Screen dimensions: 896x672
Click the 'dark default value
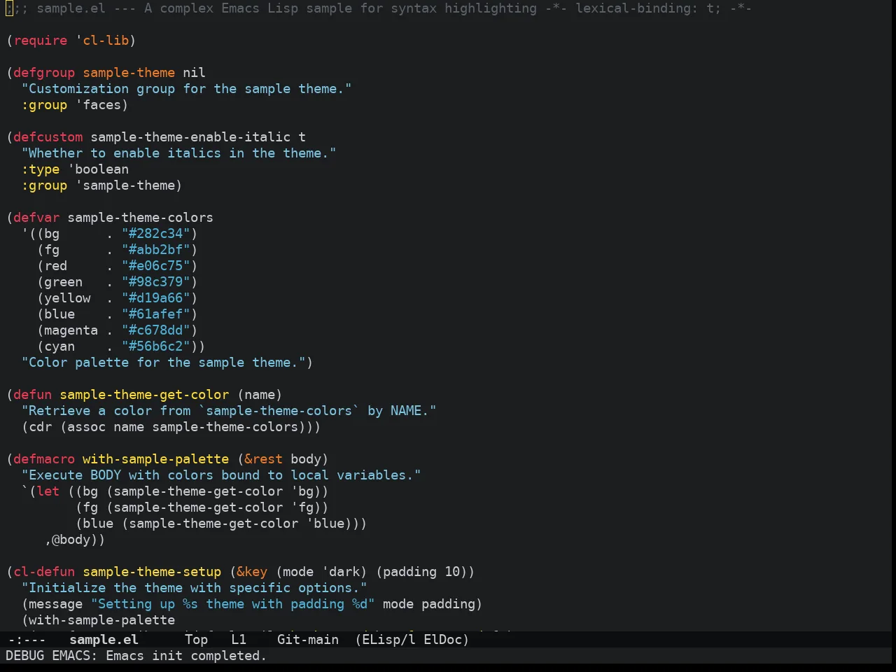tap(341, 572)
